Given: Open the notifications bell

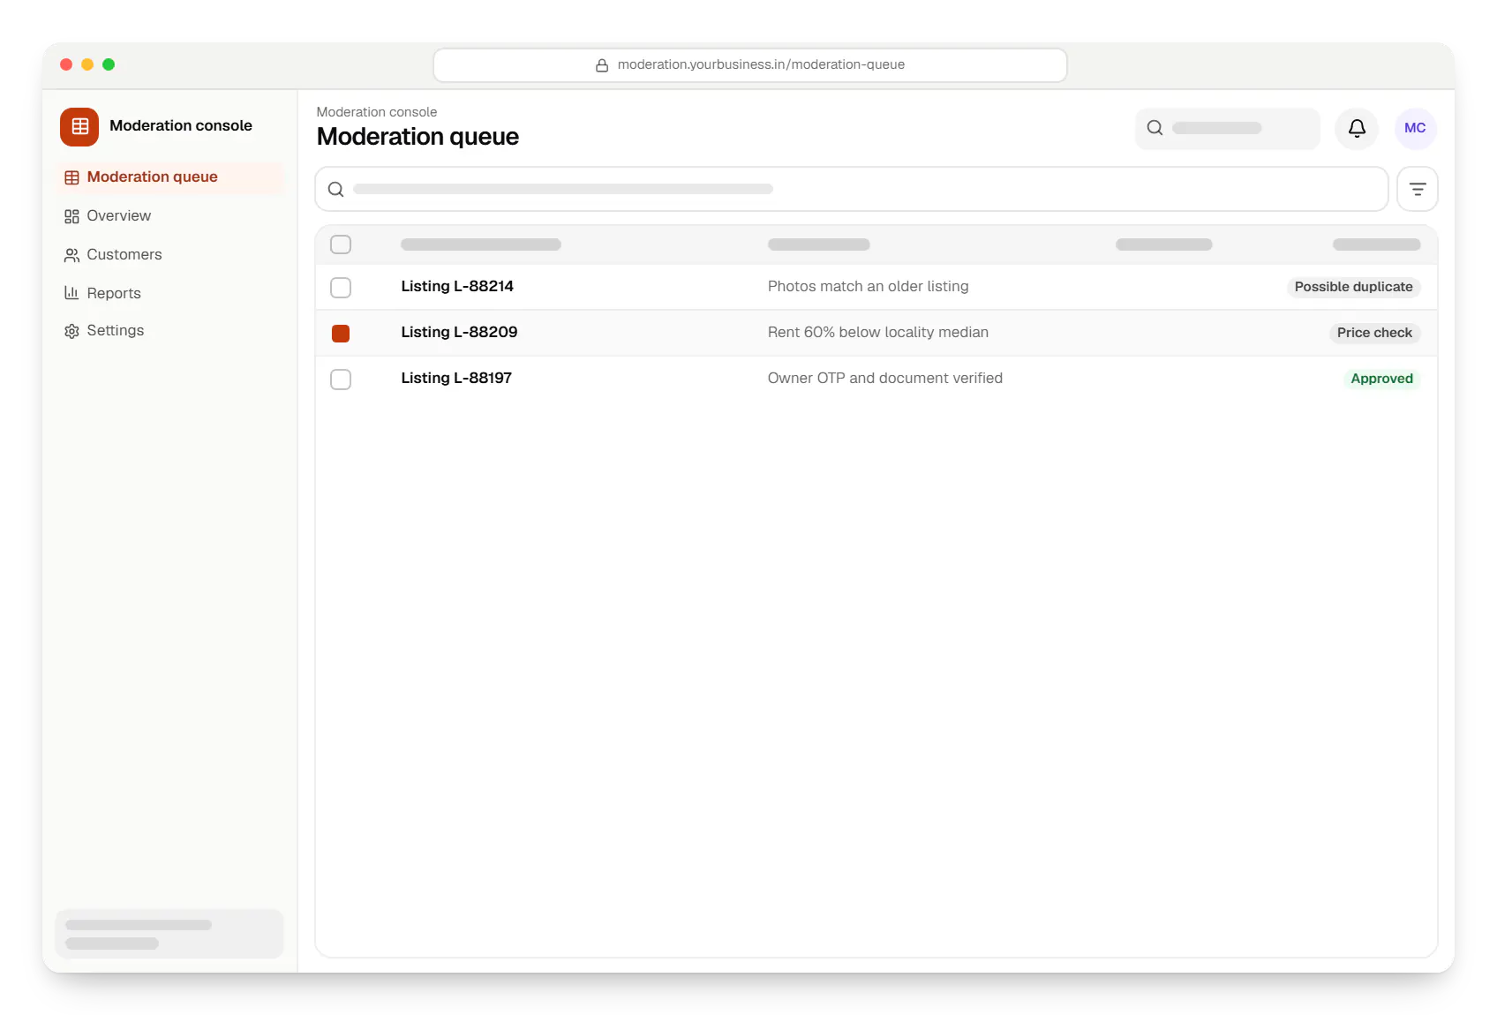Looking at the screenshot, I should [x=1357, y=128].
